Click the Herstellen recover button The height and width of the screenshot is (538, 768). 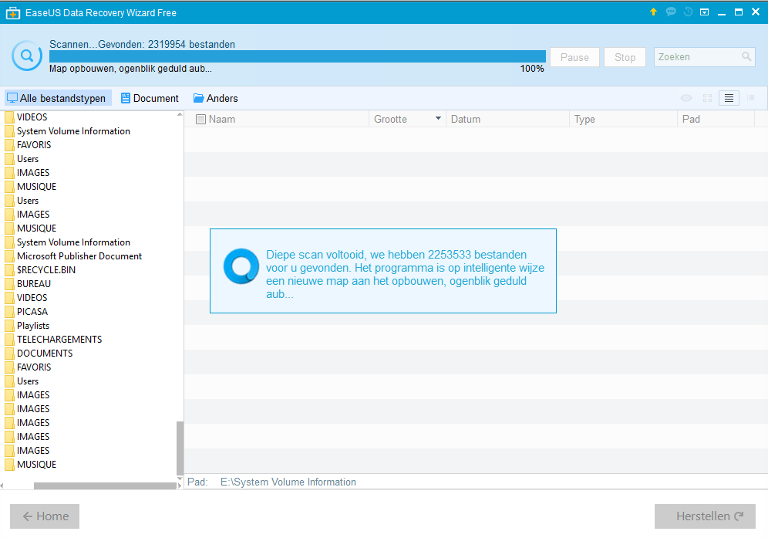[705, 516]
